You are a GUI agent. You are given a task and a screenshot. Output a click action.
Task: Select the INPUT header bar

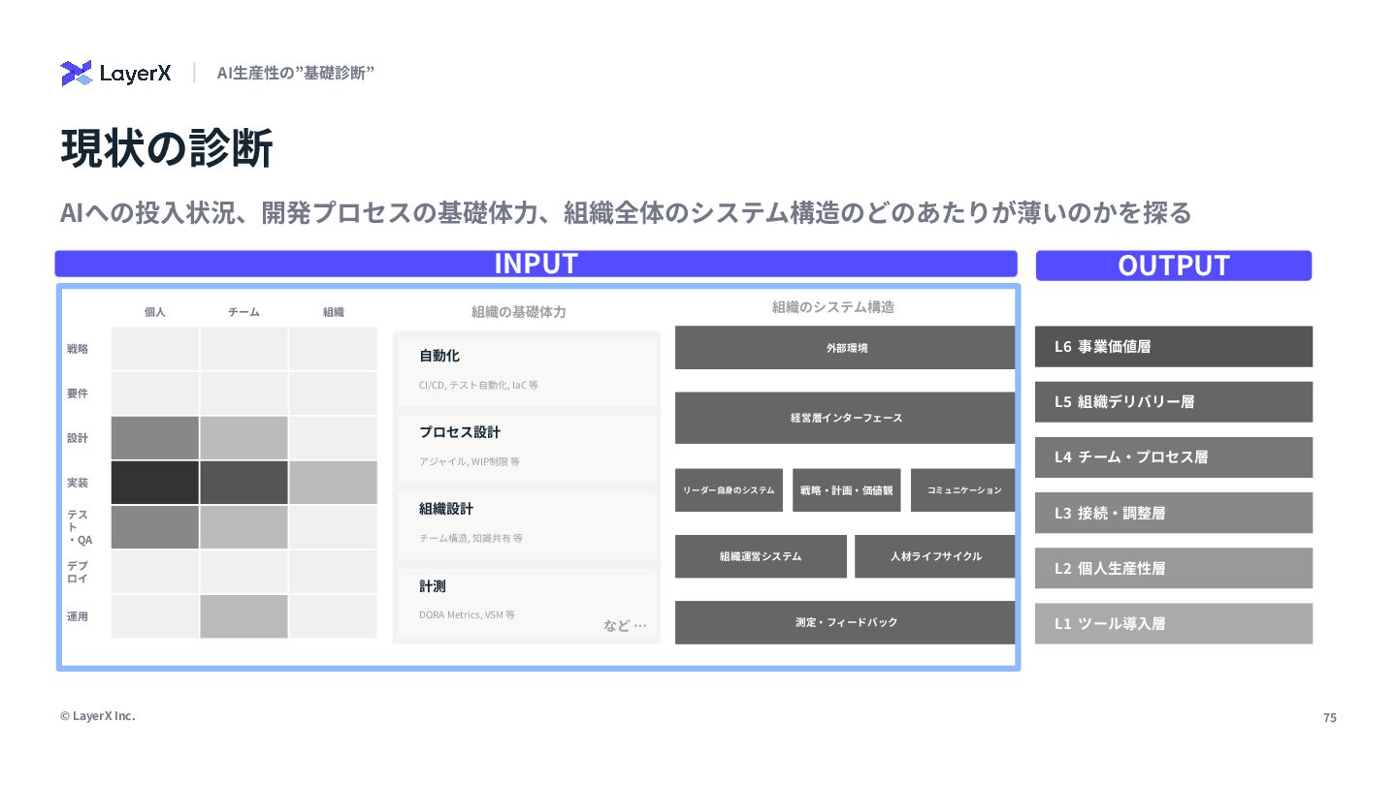click(x=536, y=264)
